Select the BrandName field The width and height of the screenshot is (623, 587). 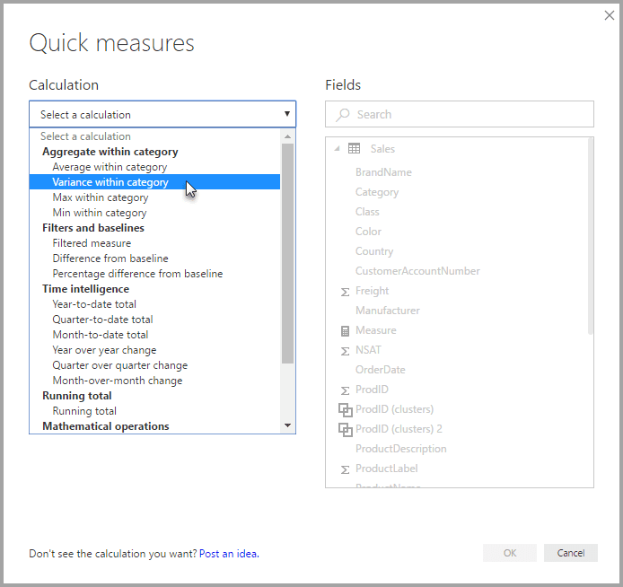pos(383,172)
